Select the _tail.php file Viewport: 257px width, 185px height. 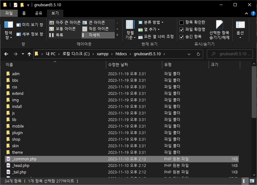121,172
